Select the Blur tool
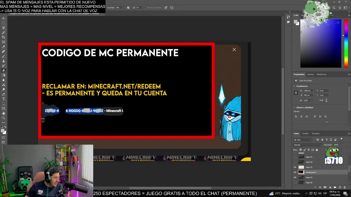Screen dimensions: 351x197 [4, 80]
